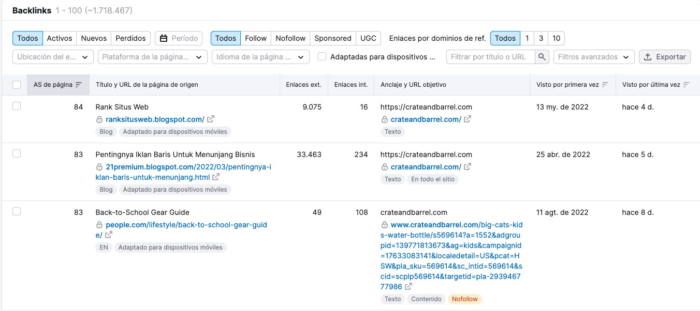The height and width of the screenshot is (311, 700).
Task: Click the Exportar button
Action: point(665,57)
